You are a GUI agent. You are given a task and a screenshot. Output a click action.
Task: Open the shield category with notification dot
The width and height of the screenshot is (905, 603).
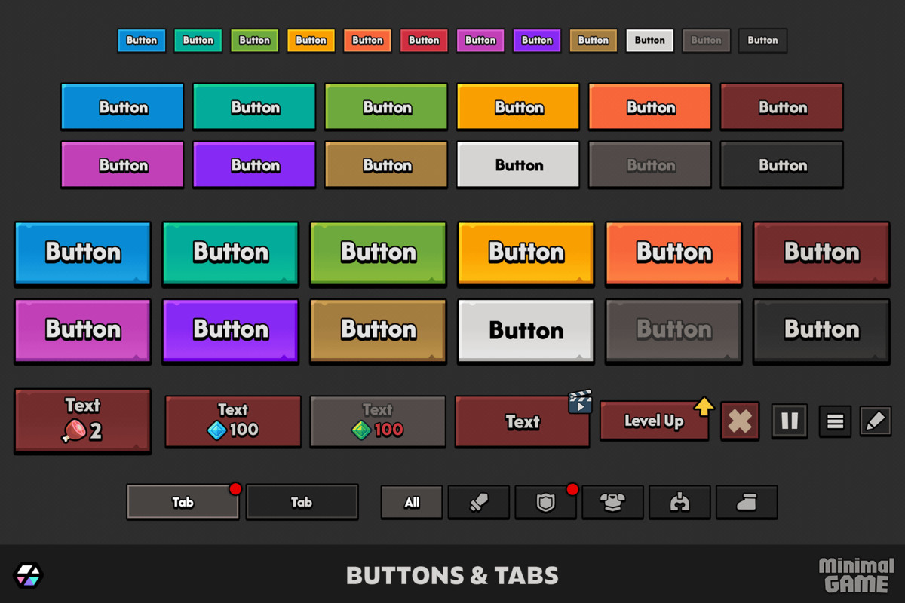tap(546, 502)
